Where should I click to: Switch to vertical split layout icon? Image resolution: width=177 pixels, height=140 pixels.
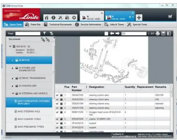pos(169,34)
